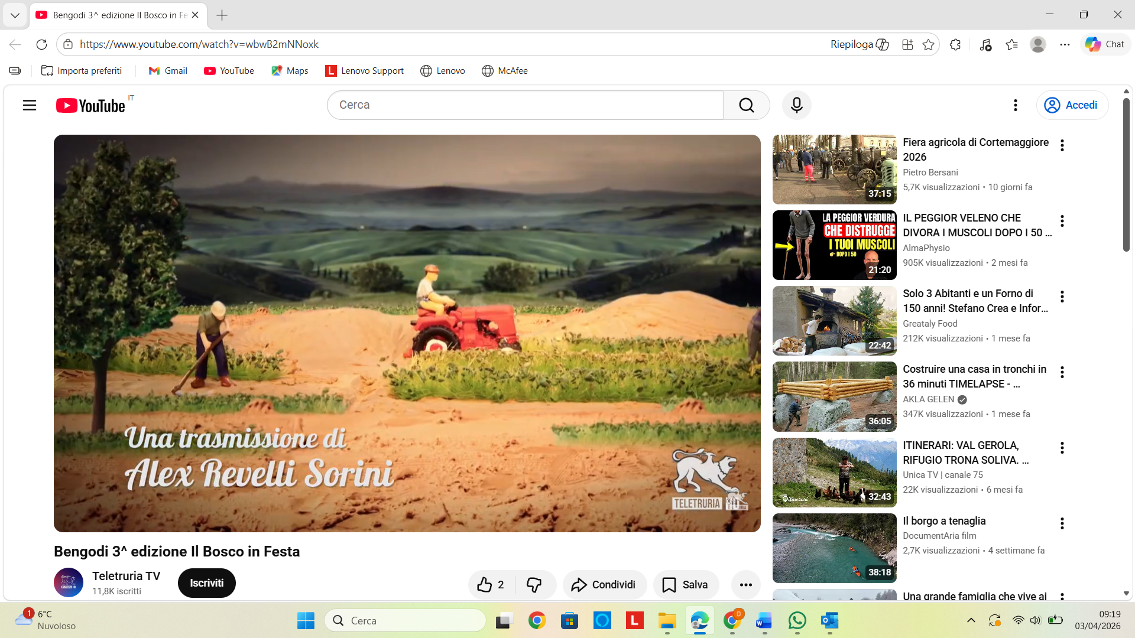Image resolution: width=1135 pixels, height=638 pixels.
Task: Open the Condividi share option
Action: [x=604, y=584]
